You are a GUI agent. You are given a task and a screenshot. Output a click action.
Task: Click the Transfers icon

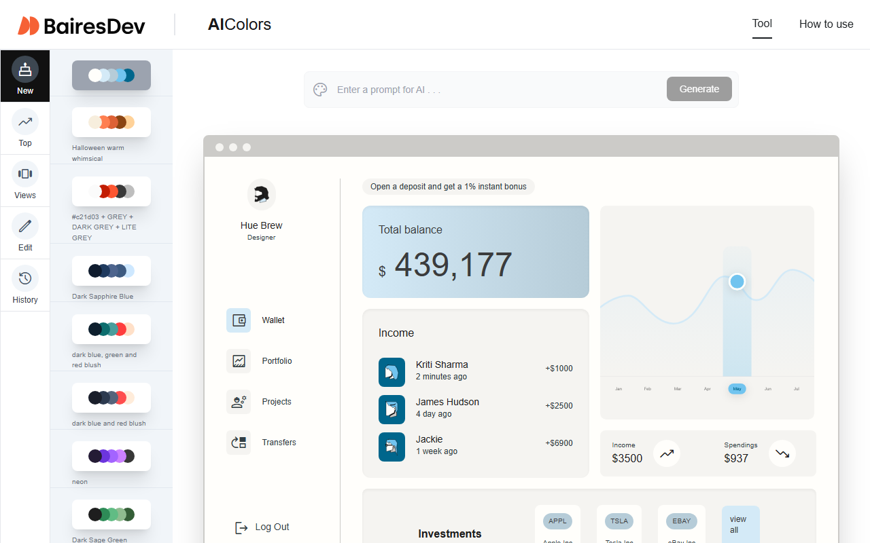pyautogui.click(x=239, y=443)
